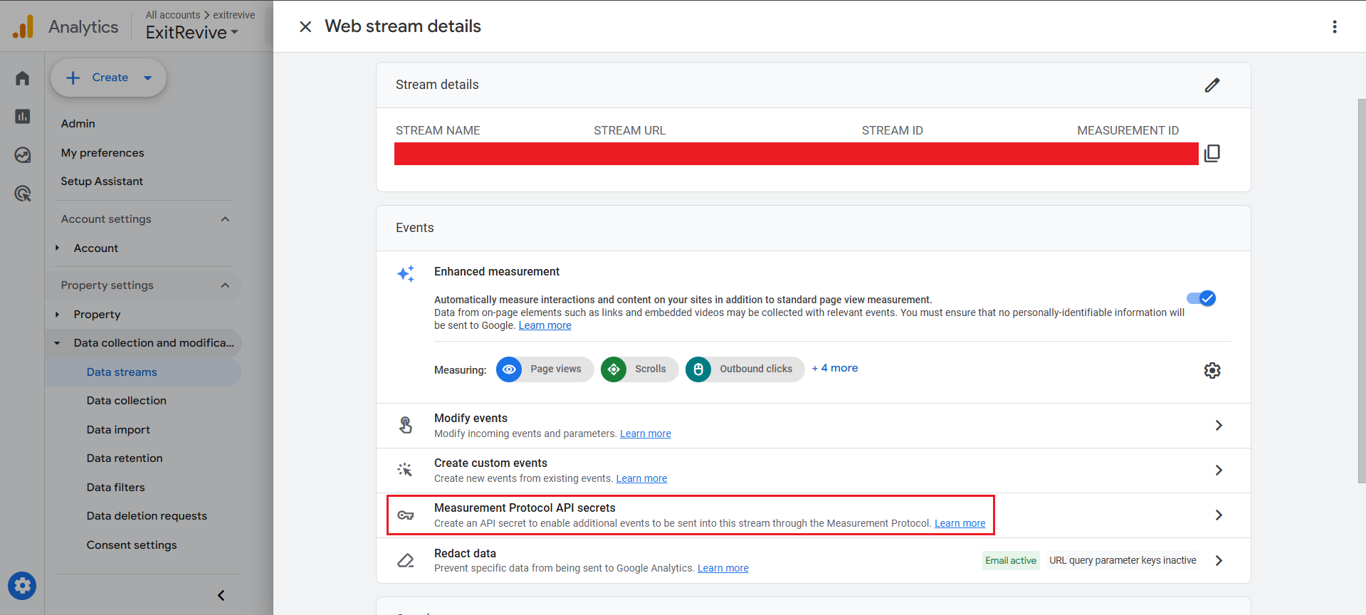Screen dimensions: 1366x615
Task: Click the pencil icon to edit stream details
Action: click(x=1212, y=85)
